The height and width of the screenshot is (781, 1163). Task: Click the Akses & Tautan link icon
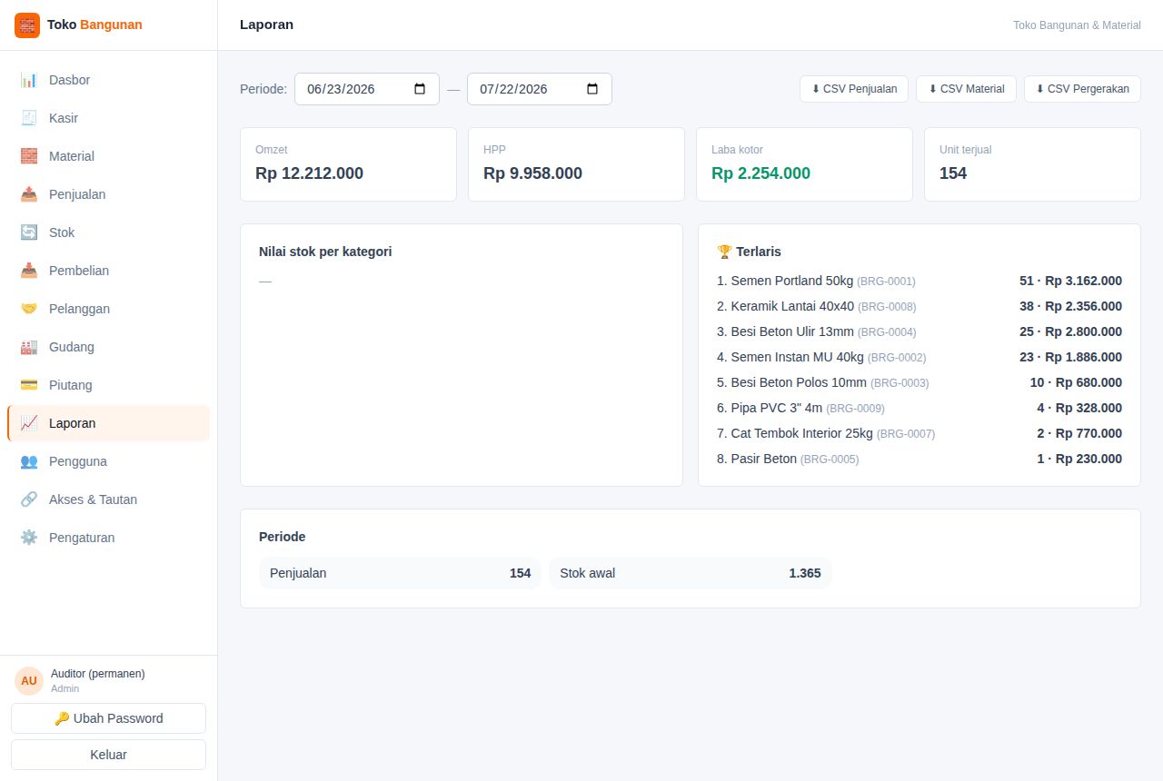[29, 499]
